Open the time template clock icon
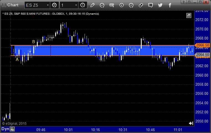Image resolution: width=211 pixels, height=133 pixels. coord(83,5)
